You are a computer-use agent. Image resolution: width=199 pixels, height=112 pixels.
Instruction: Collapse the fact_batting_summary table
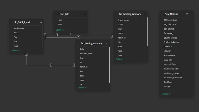tap(82, 88)
